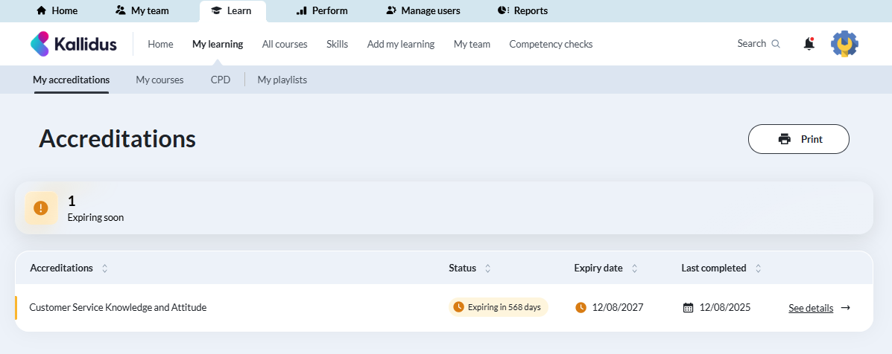892x354 pixels.
Task: Go to the My courses sub-tab
Action: (x=159, y=80)
